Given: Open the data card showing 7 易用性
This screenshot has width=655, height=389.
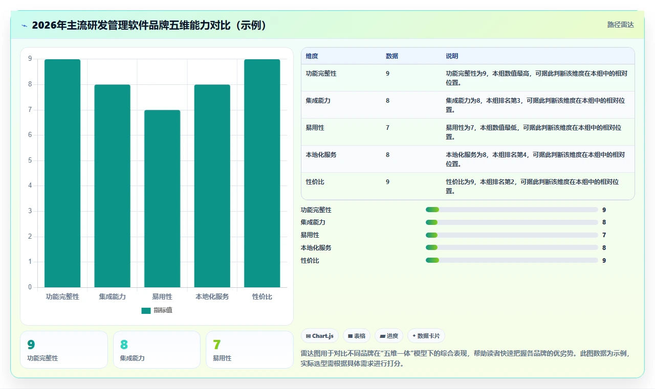Looking at the screenshot, I should tap(249, 350).
